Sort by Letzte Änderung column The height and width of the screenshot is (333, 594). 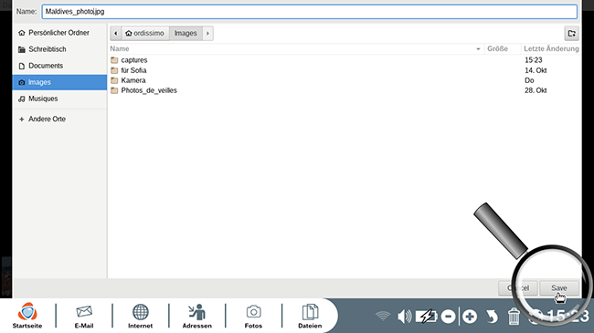[x=551, y=49]
